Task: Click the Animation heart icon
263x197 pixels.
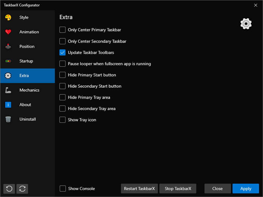Action: point(8,32)
